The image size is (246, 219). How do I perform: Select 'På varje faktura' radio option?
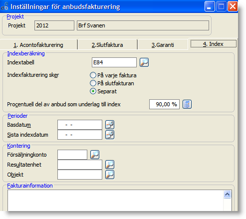93,75
